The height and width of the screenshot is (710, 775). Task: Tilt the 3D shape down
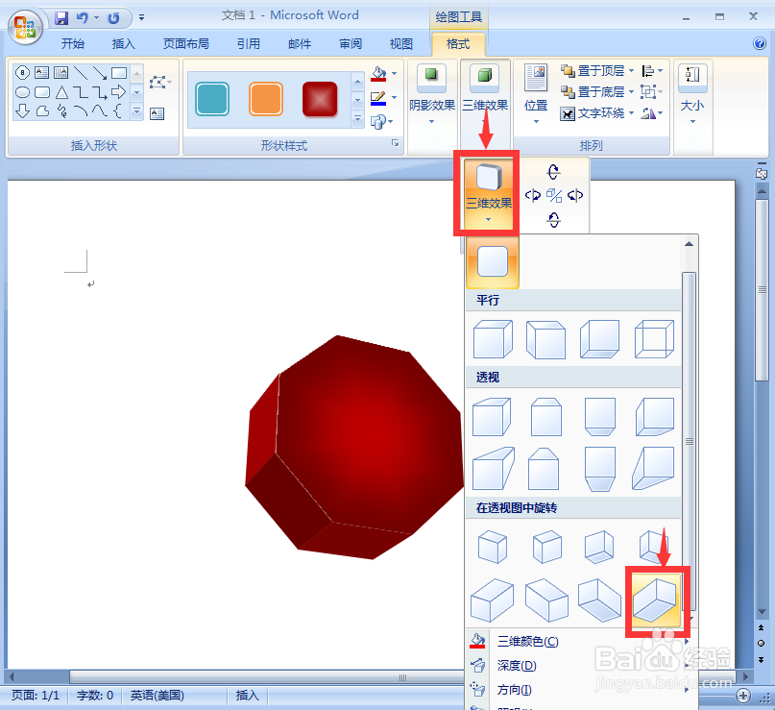pos(553,219)
